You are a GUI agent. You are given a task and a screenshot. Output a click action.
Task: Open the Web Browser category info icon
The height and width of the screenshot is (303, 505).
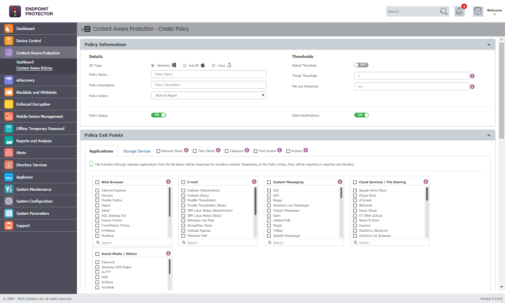click(168, 182)
